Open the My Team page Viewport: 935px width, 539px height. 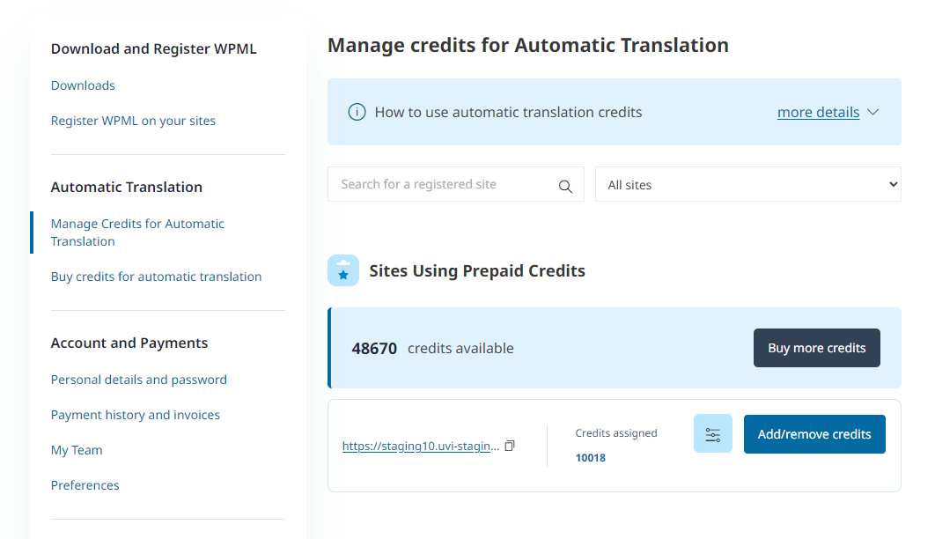[77, 450]
